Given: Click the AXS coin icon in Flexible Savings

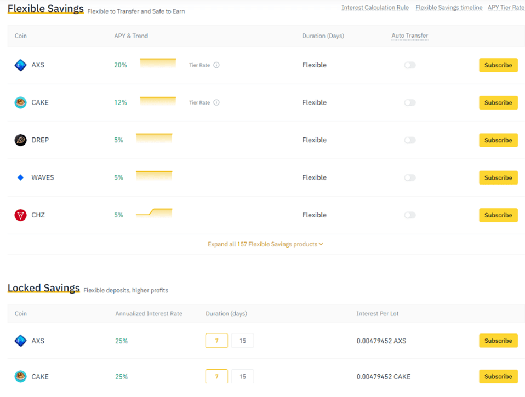Looking at the screenshot, I should 20,65.
